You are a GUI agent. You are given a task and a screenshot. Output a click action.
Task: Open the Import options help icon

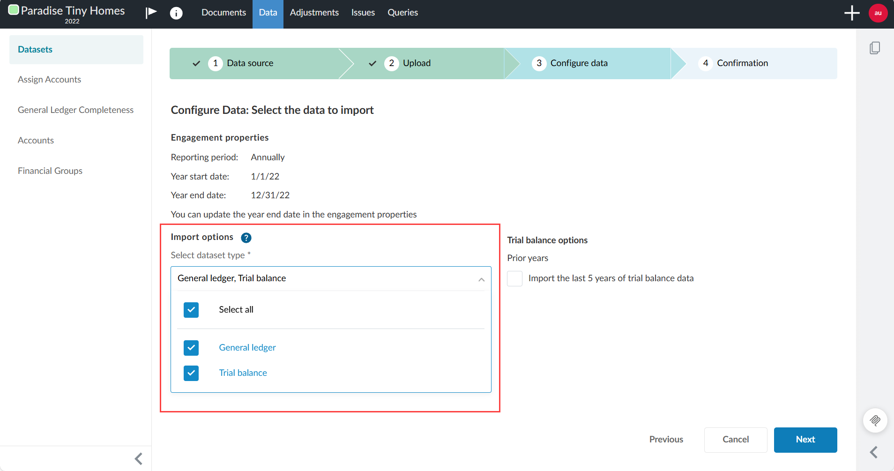point(246,238)
